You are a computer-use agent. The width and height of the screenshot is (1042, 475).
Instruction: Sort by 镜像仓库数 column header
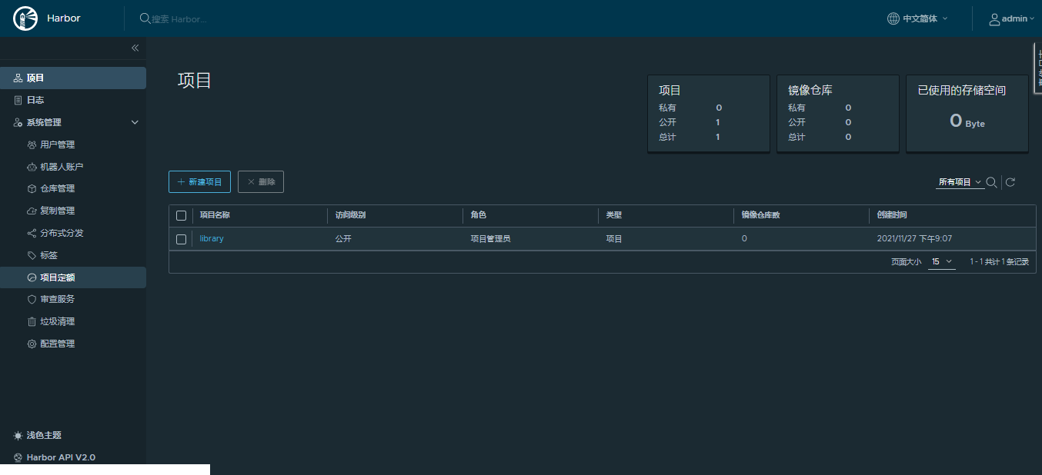(x=760, y=215)
